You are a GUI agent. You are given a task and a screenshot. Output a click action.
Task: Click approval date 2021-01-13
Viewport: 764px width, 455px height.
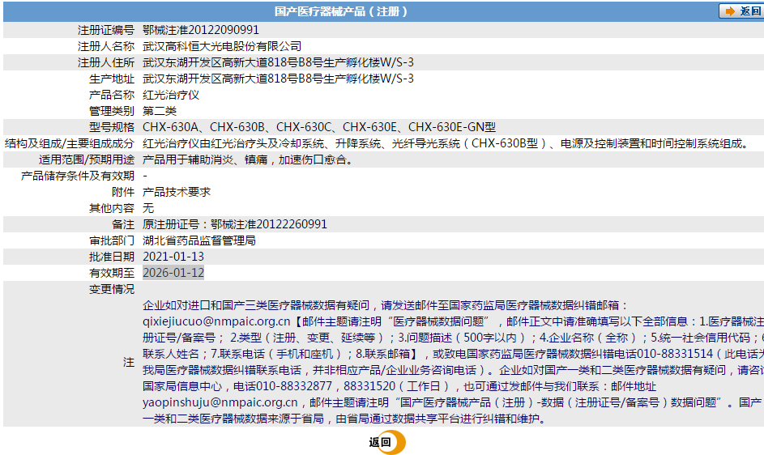pos(173,257)
